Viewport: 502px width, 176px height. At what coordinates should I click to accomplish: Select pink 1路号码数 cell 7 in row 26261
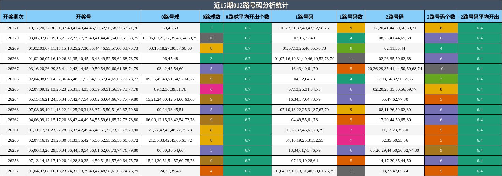click(x=351, y=130)
